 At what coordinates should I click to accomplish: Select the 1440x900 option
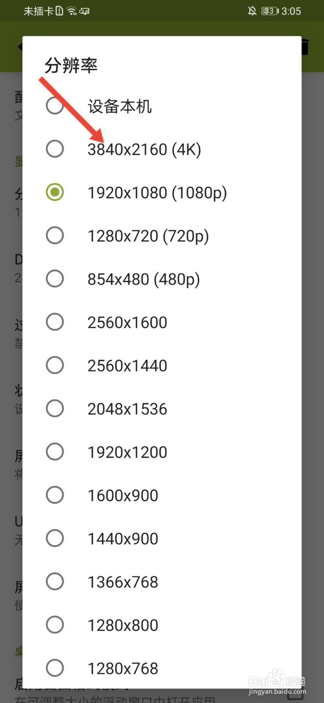(x=162, y=538)
